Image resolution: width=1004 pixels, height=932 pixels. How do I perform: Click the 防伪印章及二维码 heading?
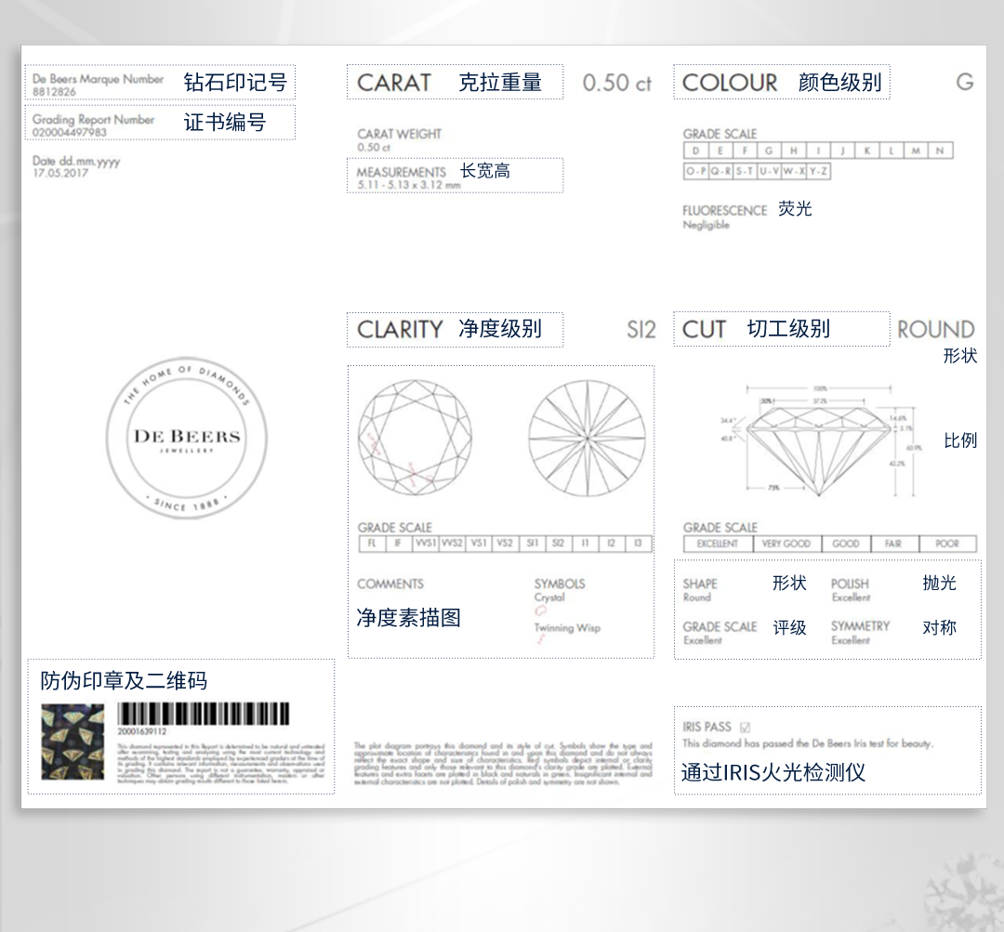point(124,680)
